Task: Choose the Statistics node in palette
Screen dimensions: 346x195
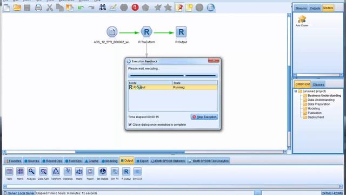Action: (68, 172)
